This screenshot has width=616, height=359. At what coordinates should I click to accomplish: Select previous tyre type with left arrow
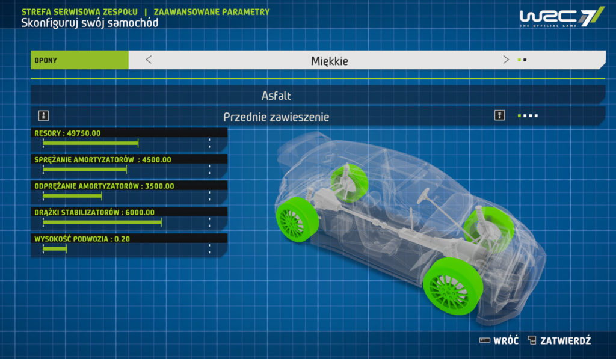[x=149, y=60]
